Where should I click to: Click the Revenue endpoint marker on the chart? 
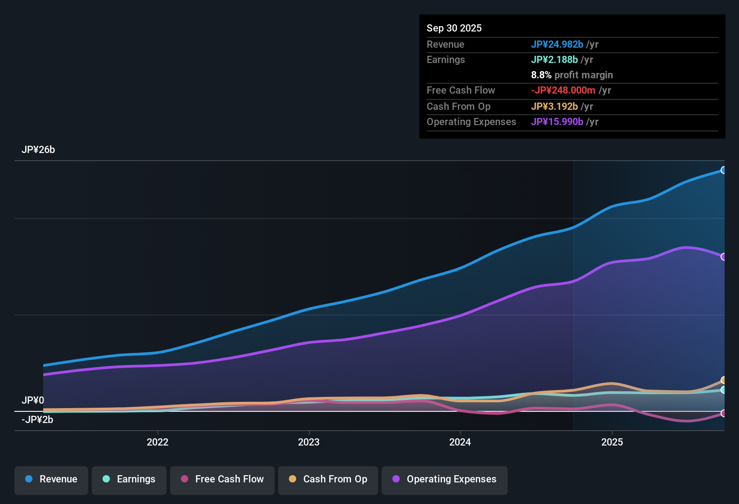724,170
